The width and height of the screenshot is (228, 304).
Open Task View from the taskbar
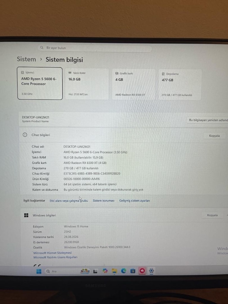tap(95, 271)
